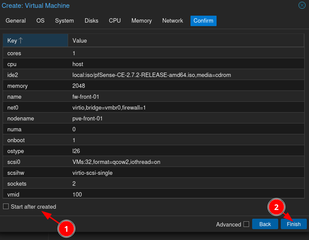This screenshot has height=240, width=309.
Task: Select the Disks tab
Action: coord(91,20)
